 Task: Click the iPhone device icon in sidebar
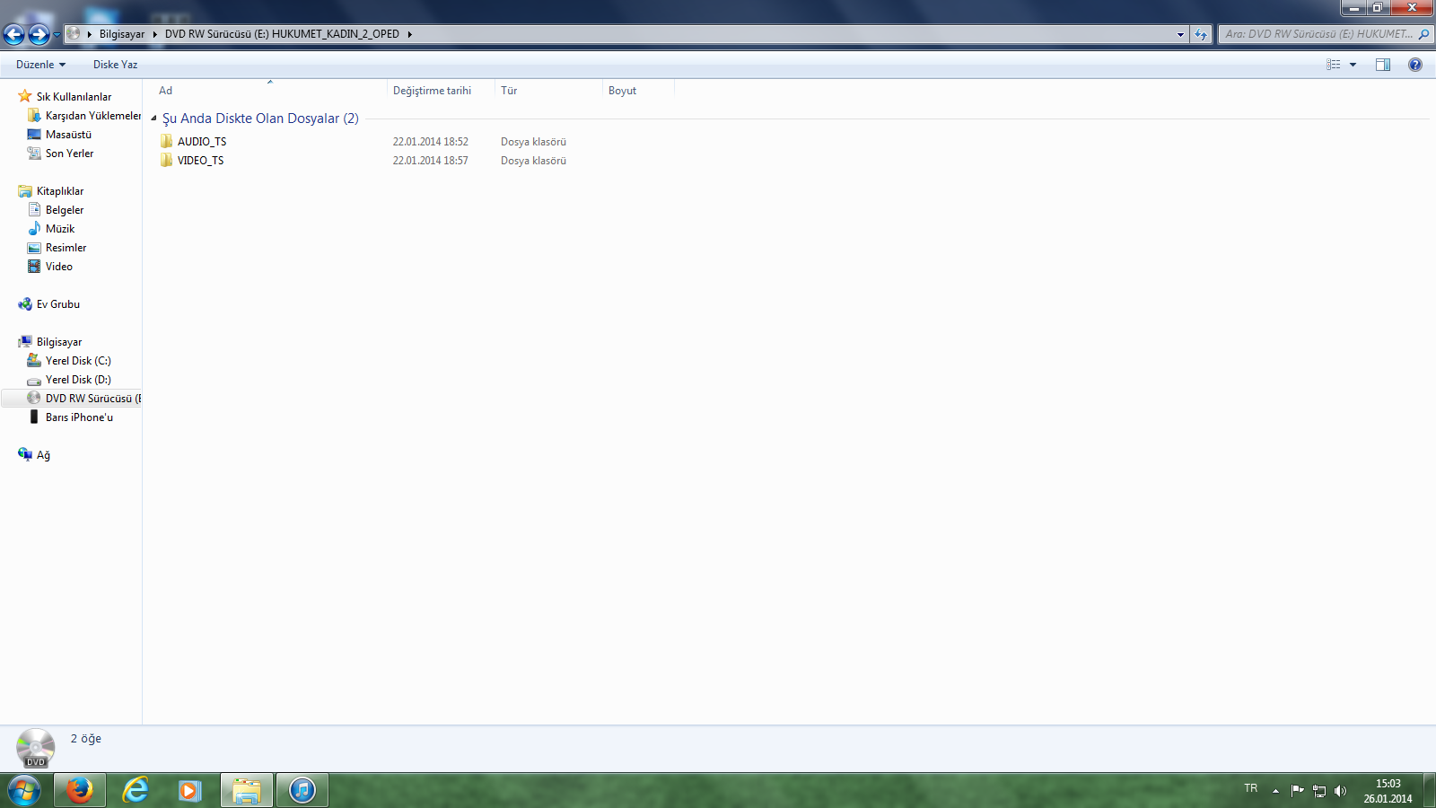coord(34,417)
